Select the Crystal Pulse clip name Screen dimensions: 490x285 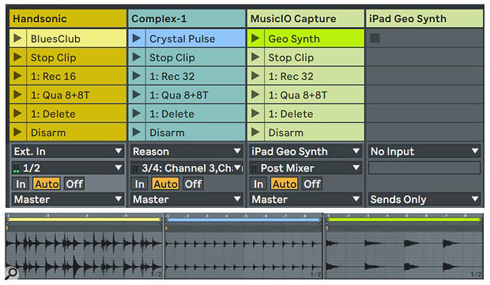click(183, 39)
